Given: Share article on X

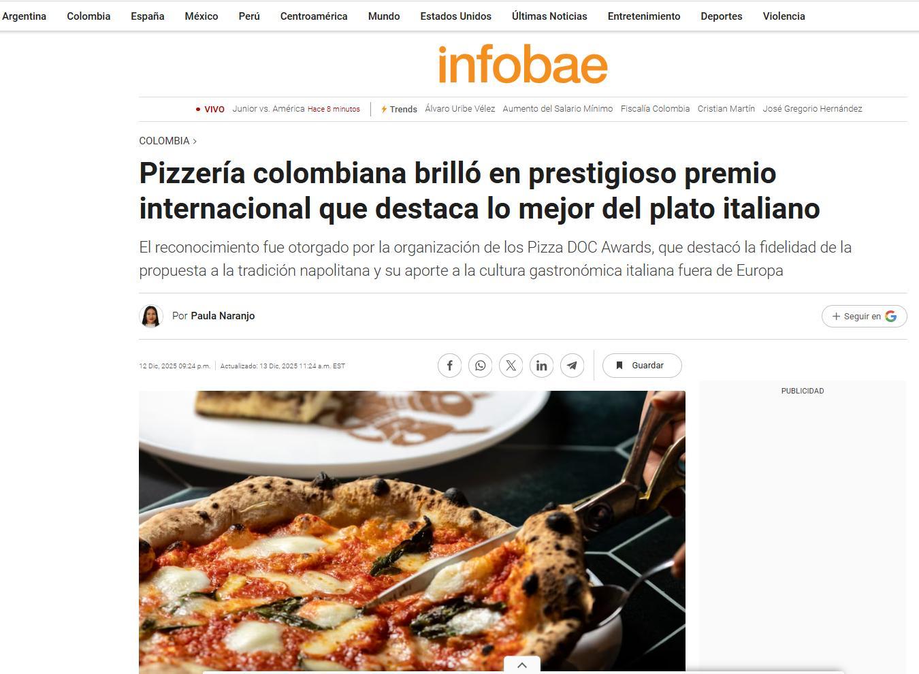Looking at the screenshot, I should 511,366.
